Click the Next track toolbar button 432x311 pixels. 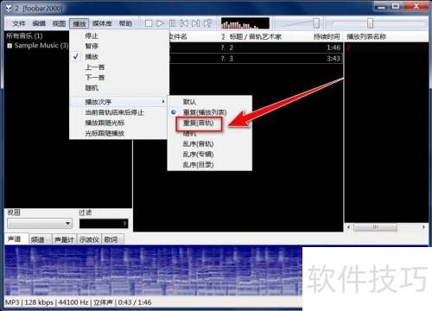point(195,23)
